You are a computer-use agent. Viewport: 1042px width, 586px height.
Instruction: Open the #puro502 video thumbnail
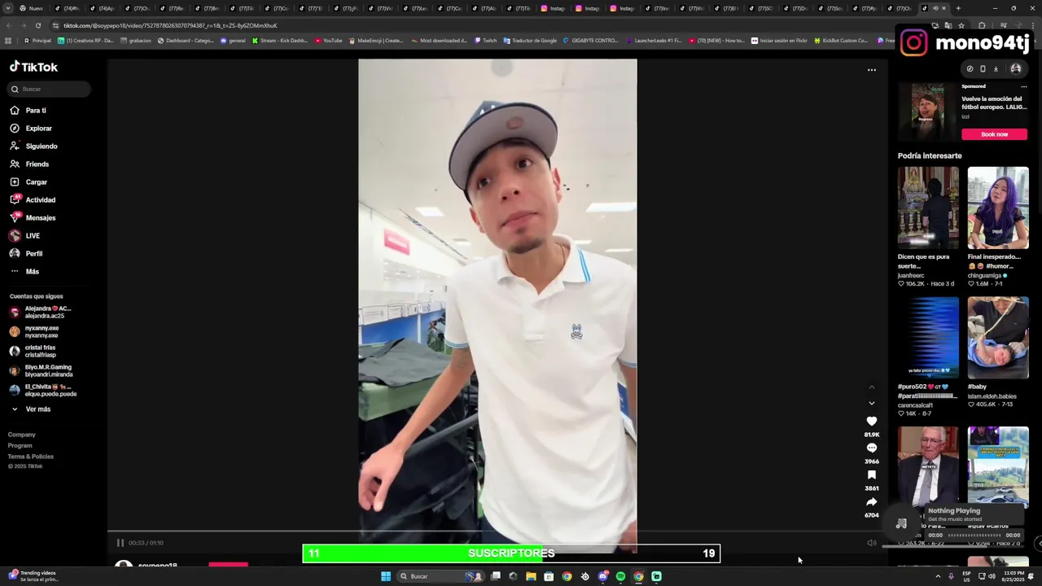[x=928, y=338]
